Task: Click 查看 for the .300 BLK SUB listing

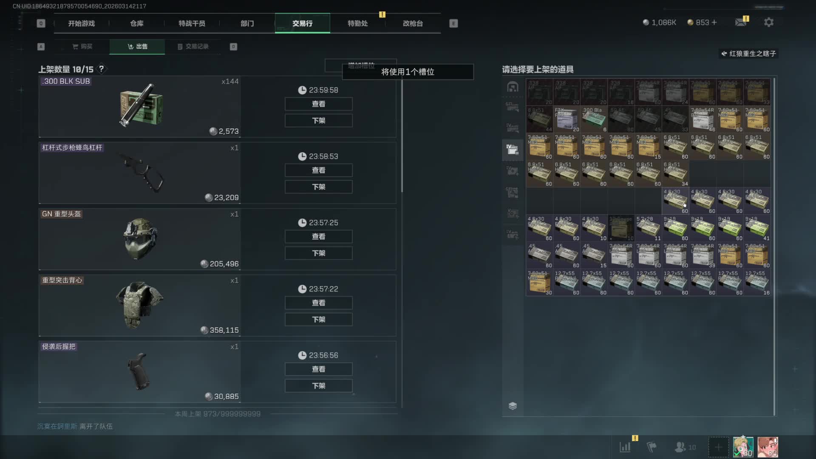Action: tap(318, 104)
